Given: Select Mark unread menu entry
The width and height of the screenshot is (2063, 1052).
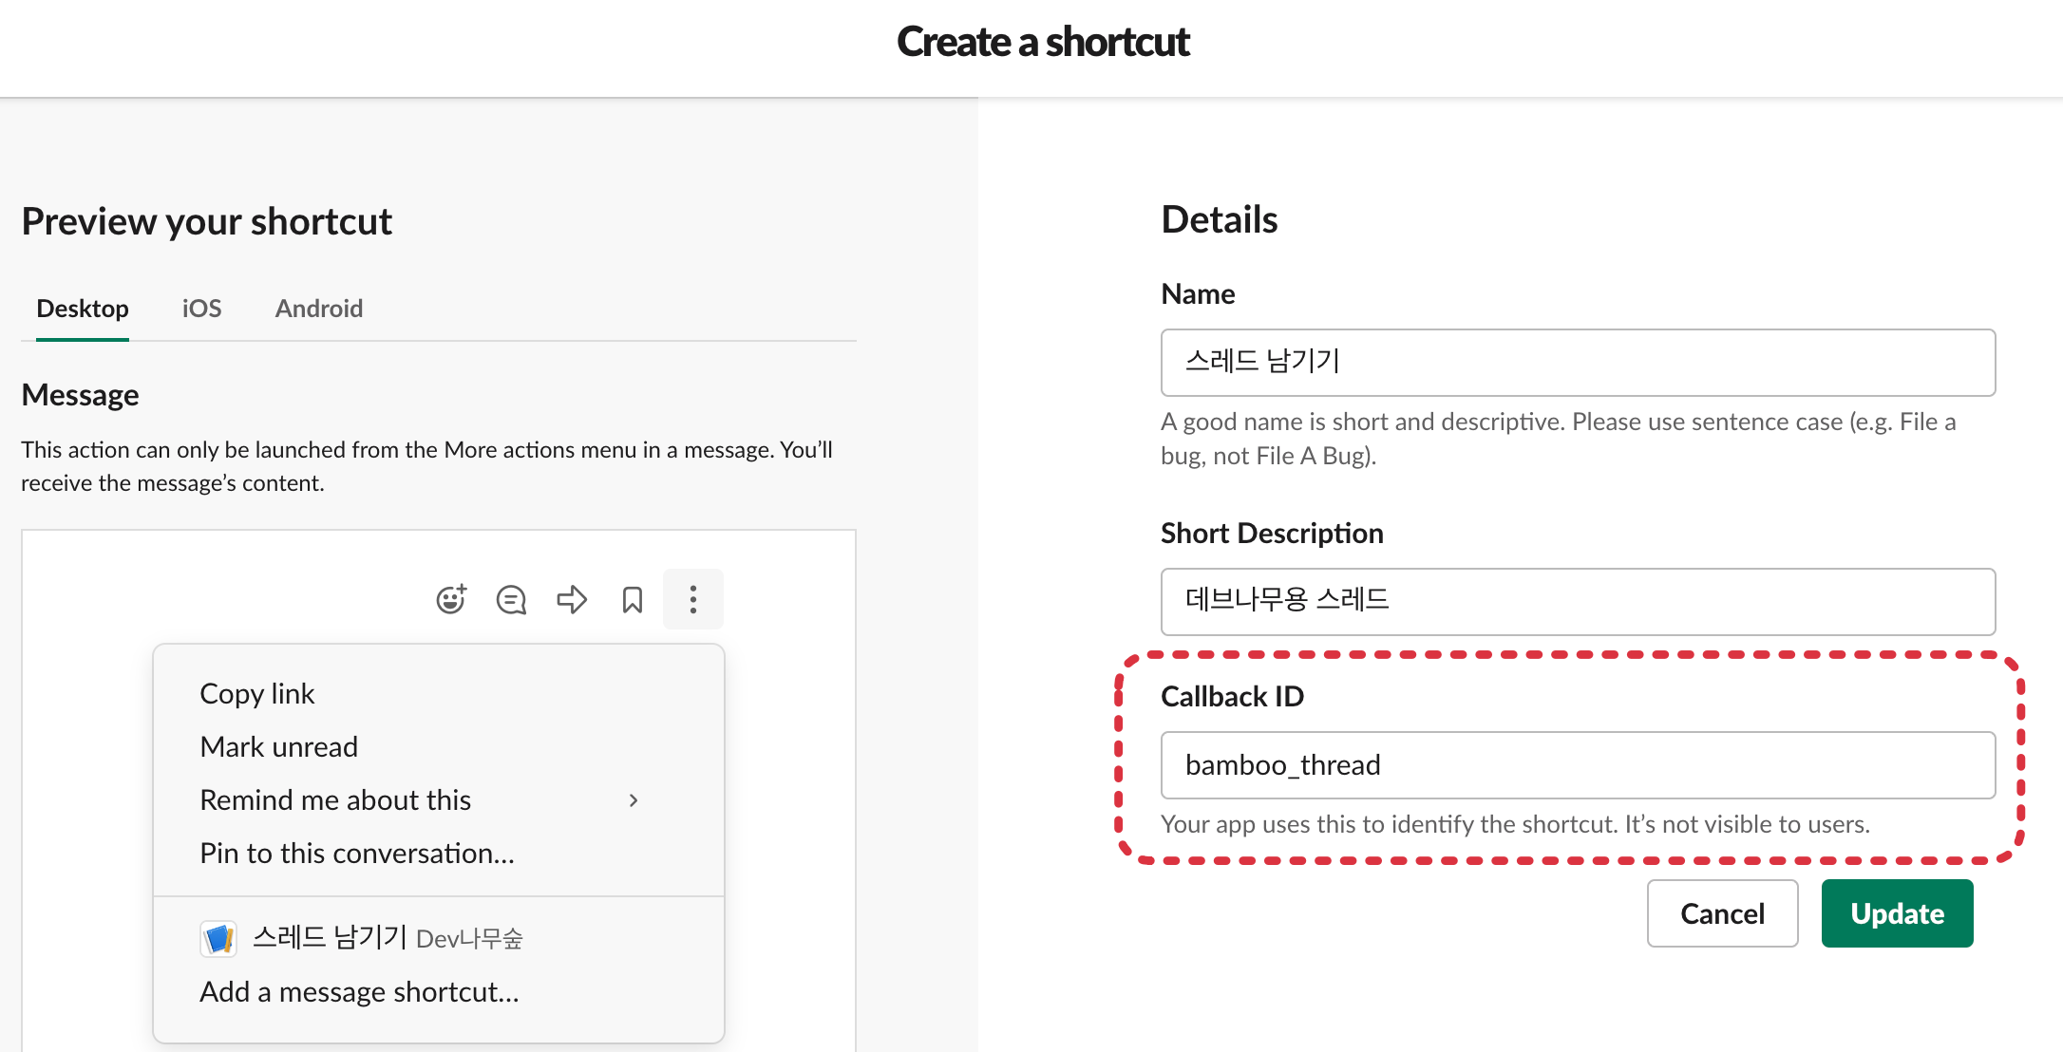Looking at the screenshot, I should (x=279, y=747).
